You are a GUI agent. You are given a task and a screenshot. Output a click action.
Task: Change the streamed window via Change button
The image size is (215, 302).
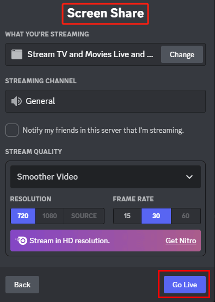pyautogui.click(x=182, y=54)
